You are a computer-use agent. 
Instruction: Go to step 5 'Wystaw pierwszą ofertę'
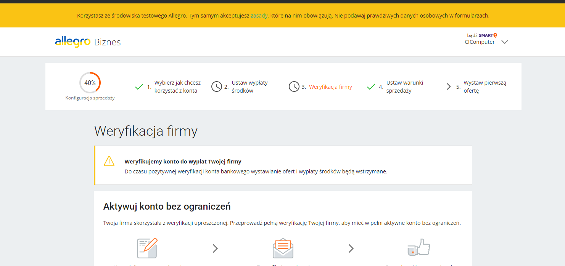click(485, 87)
